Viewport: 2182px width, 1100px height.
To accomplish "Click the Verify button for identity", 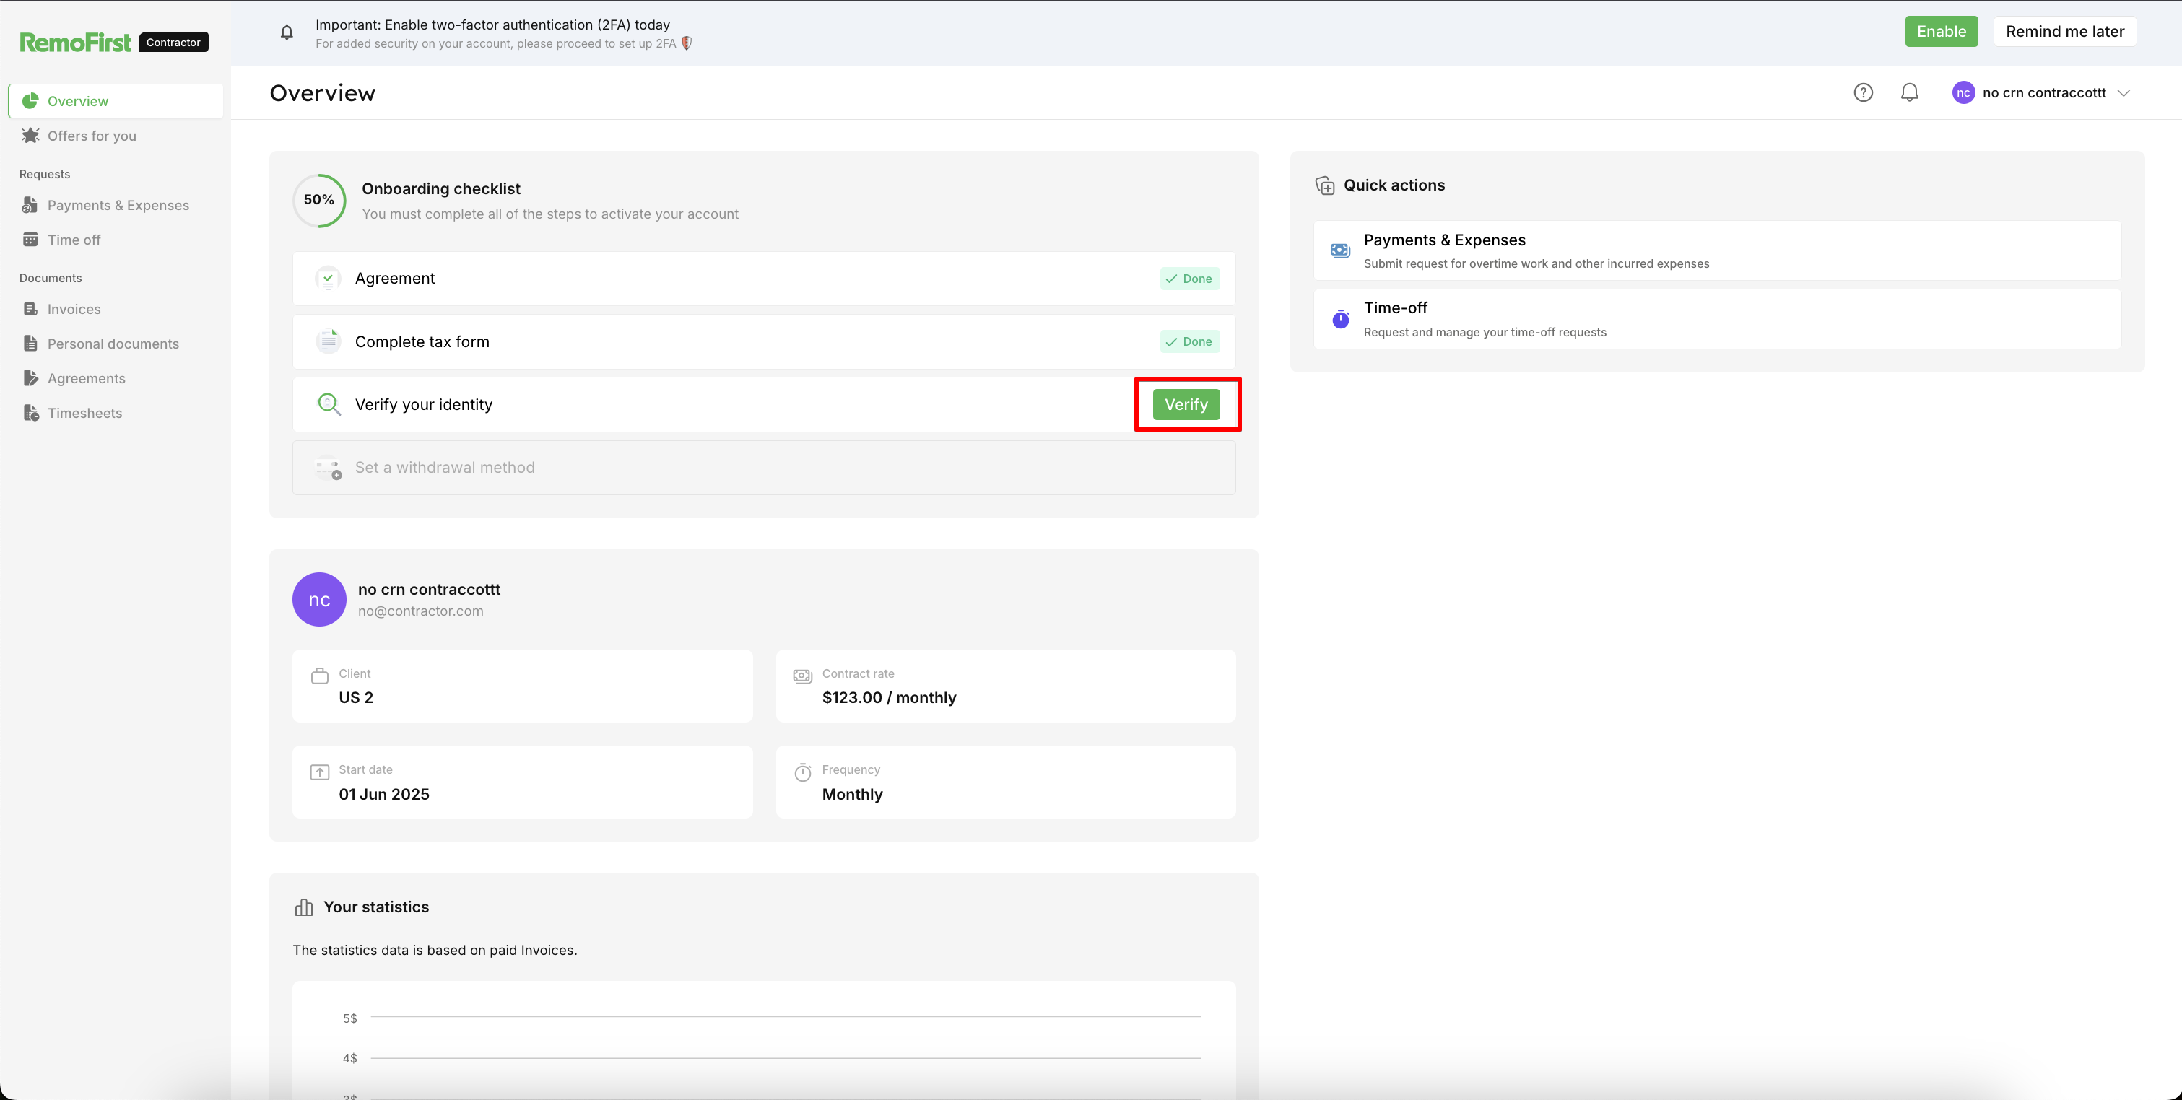I will [x=1186, y=405].
